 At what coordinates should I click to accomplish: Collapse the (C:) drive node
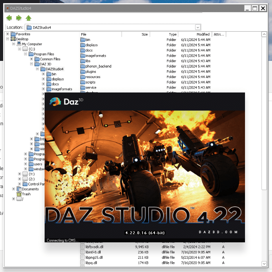[20, 49]
